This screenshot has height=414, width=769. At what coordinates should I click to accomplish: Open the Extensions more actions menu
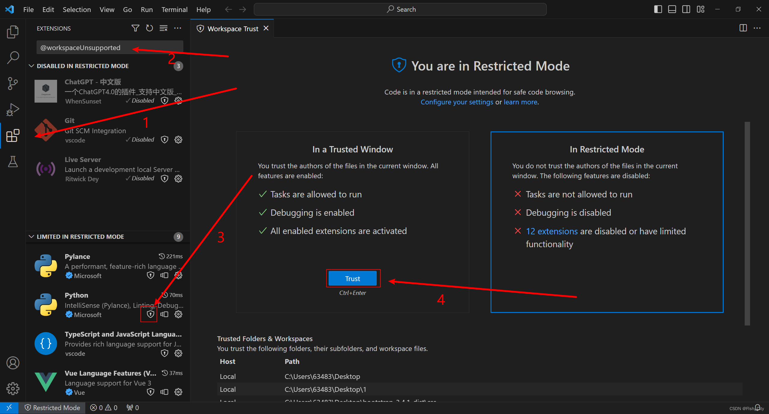point(178,28)
